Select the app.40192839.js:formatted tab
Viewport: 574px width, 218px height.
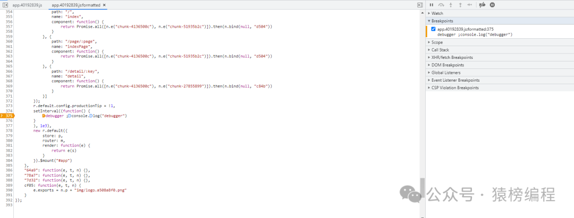click(x=77, y=5)
